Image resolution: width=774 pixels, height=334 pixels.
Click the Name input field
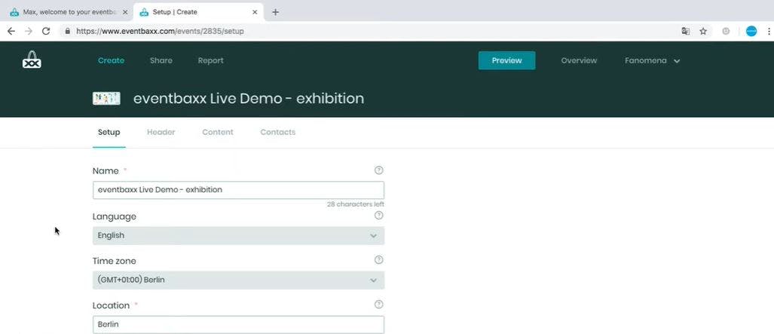point(238,190)
